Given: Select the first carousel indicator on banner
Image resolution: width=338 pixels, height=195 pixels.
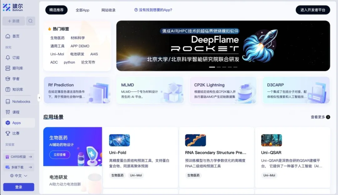Looking at the screenshot, I should (x=212, y=67).
